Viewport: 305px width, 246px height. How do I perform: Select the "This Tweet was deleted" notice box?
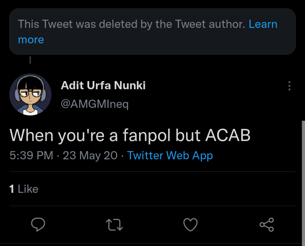pyautogui.click(x=152, y=31)
